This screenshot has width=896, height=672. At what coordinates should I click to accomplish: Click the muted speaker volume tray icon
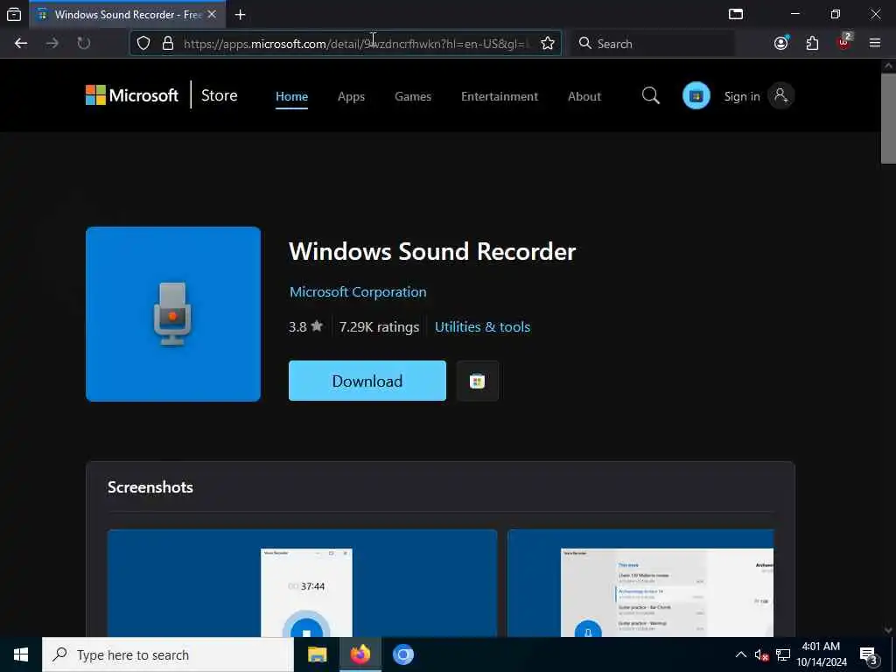(x=761, y=654)
